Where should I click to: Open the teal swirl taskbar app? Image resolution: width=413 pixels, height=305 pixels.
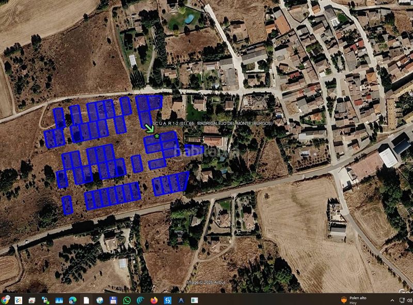(x=140, y=300)
